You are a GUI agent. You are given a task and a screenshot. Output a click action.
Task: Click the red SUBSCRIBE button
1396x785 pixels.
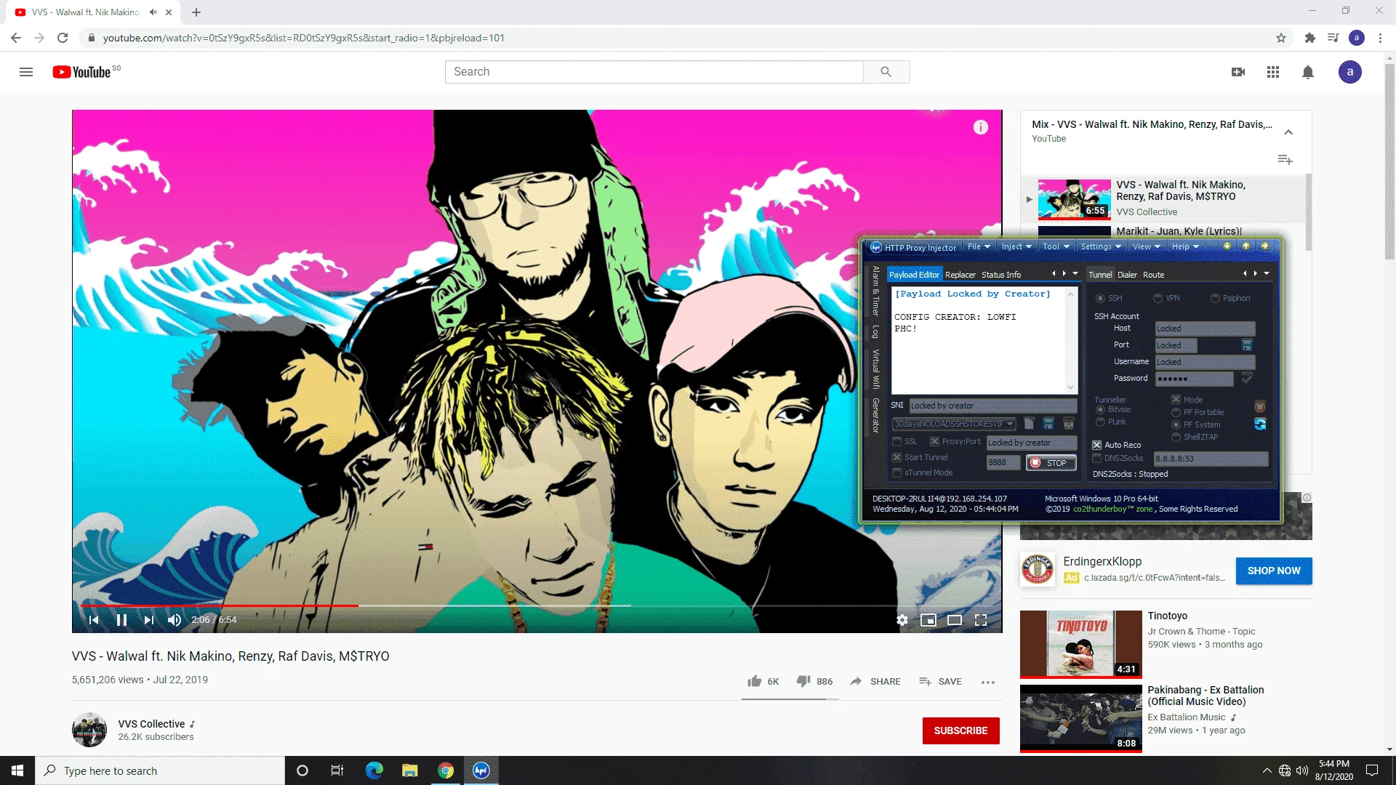click(x=960, y=730)
